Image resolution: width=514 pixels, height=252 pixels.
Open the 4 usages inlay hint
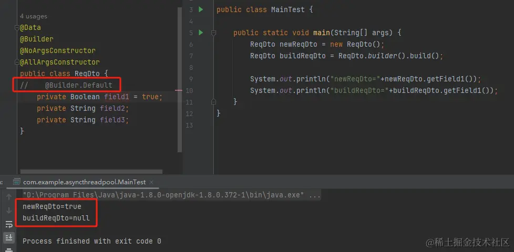34,16
